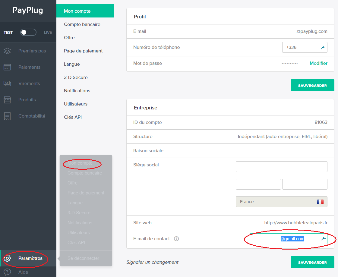Choose Clés API in the grey popup menu

click(x=76, y=243)
